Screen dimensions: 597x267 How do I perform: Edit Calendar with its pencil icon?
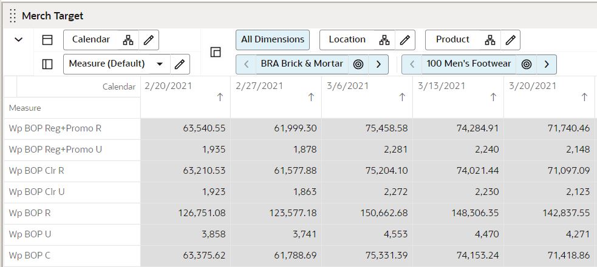point(148,40)
